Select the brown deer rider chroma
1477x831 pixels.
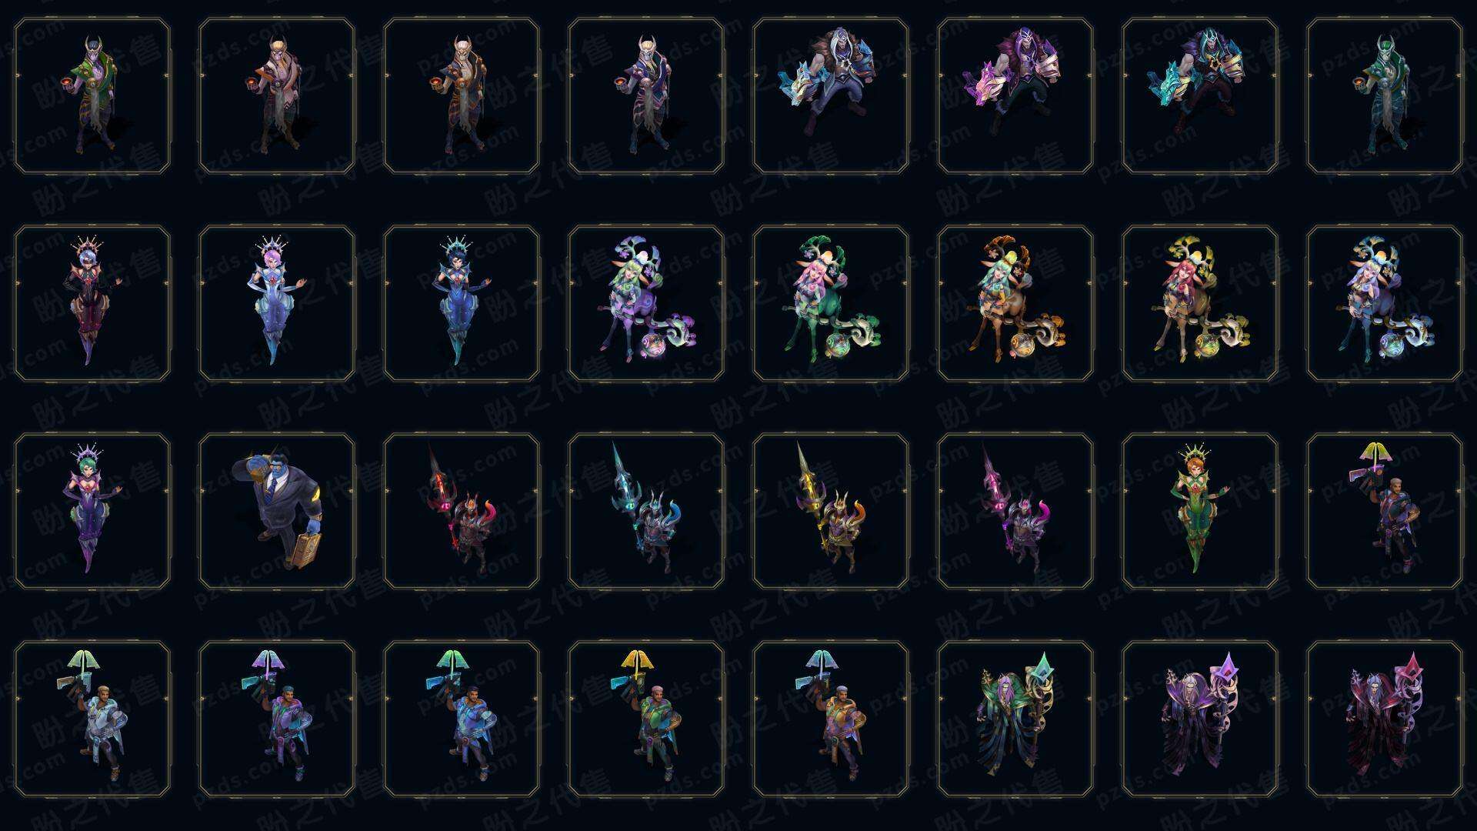[1015, 303]
